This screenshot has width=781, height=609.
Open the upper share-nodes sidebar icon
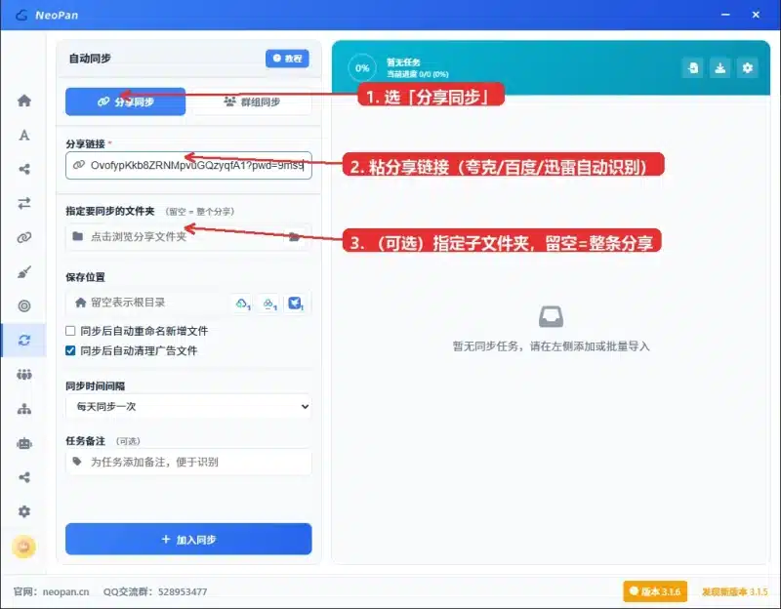coord(23,169)
